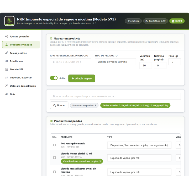
Task: Tick the Líquido Fresa silvestre 50 ml checkbox
Action: [55, 172]
